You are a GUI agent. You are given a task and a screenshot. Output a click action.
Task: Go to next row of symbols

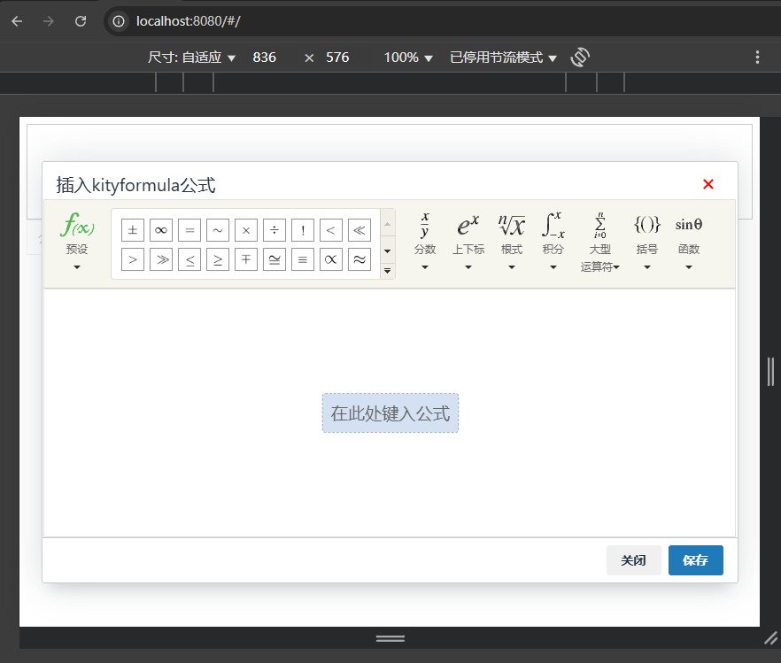pyautogui.click(x=388, y=251)
